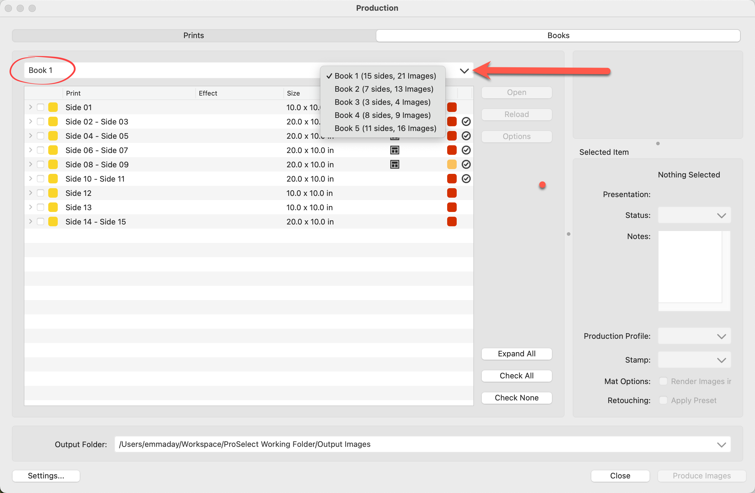Image resolution: width=755 pixels, height=493 pixels.
Task: Click layout template icon for Side 06 - Side 07
Action: coord(394,150)
